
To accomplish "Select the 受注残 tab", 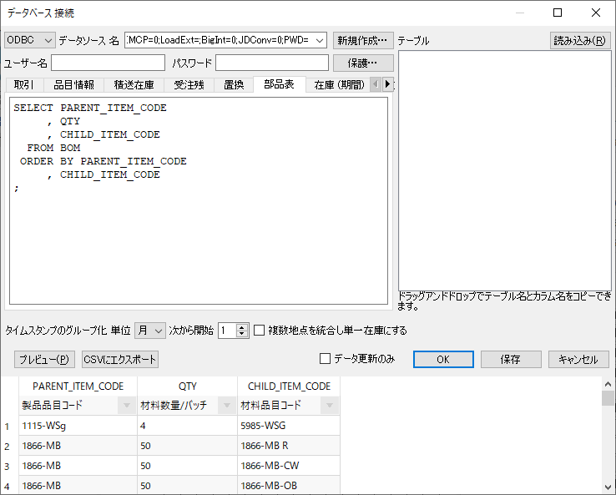I will (x=189, y=84).
